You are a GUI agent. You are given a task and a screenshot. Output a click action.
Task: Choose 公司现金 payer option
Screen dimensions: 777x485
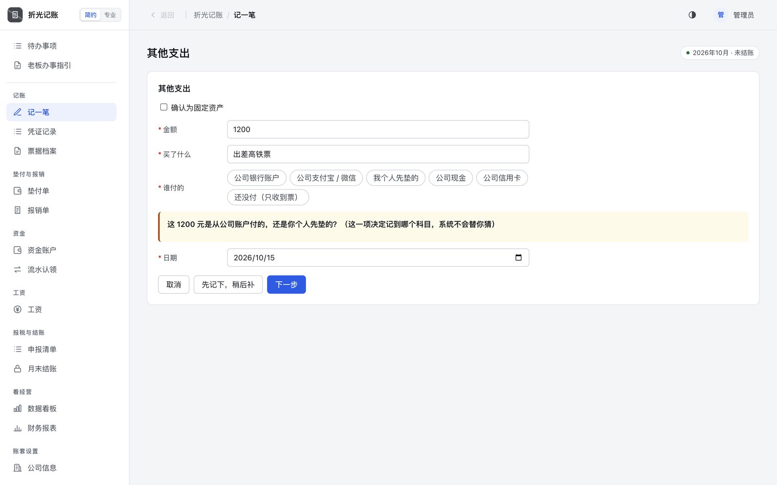pos(451,178)
